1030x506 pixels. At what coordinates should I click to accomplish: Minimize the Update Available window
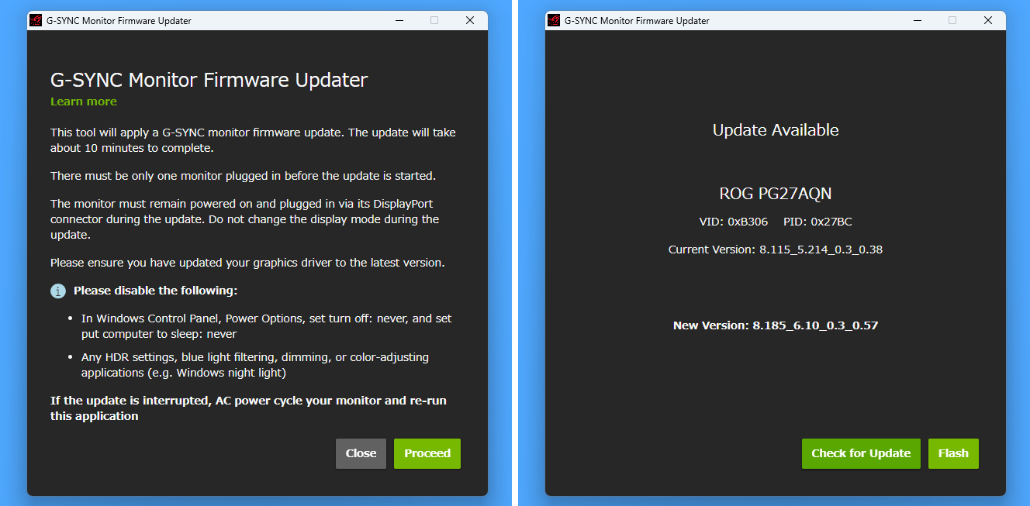tap(917, 21)
